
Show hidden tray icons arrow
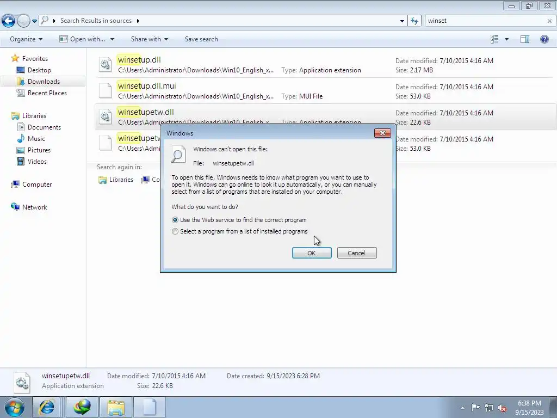coord(462,408)
